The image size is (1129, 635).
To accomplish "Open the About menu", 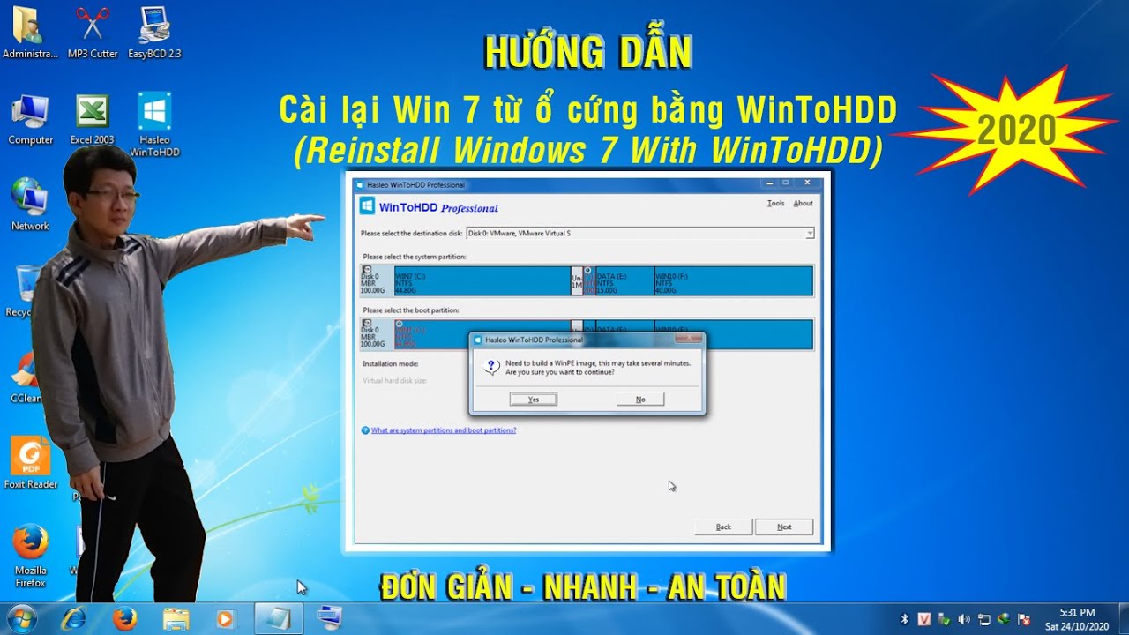I will coord(803,204).
